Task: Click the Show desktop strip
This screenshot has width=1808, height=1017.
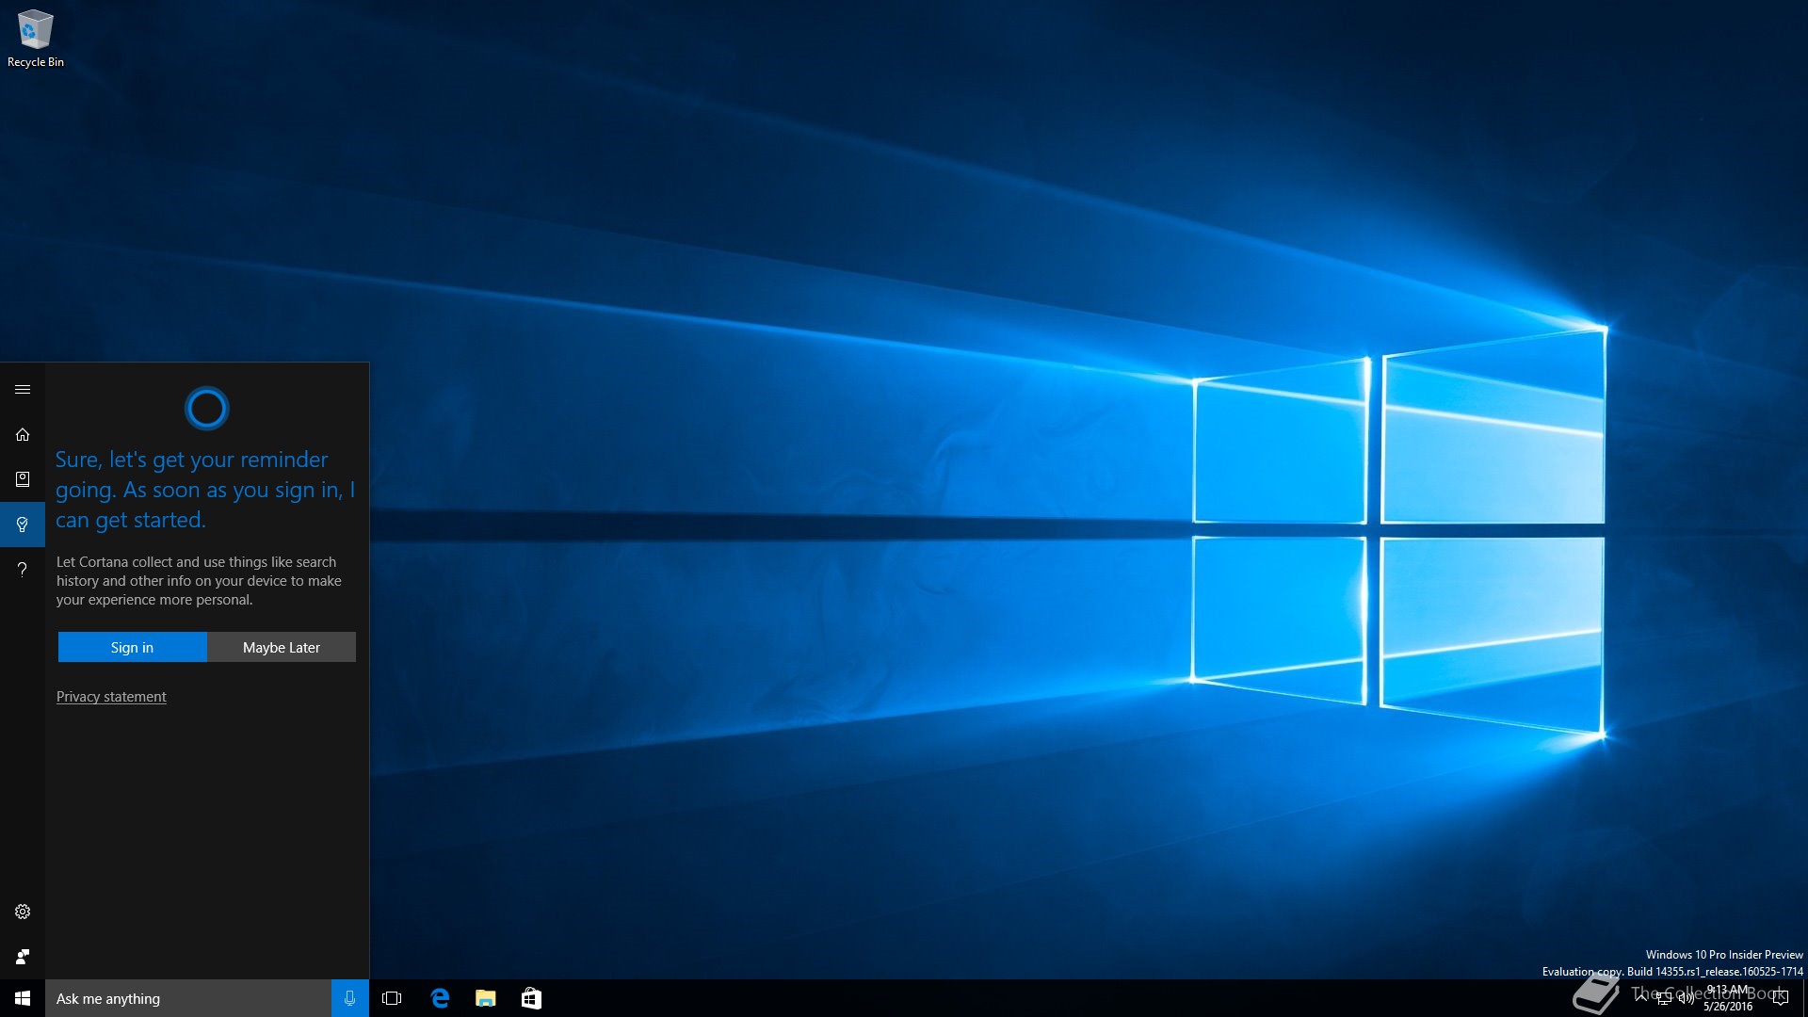Action: pyautogui.click(x=1804, y=998)
